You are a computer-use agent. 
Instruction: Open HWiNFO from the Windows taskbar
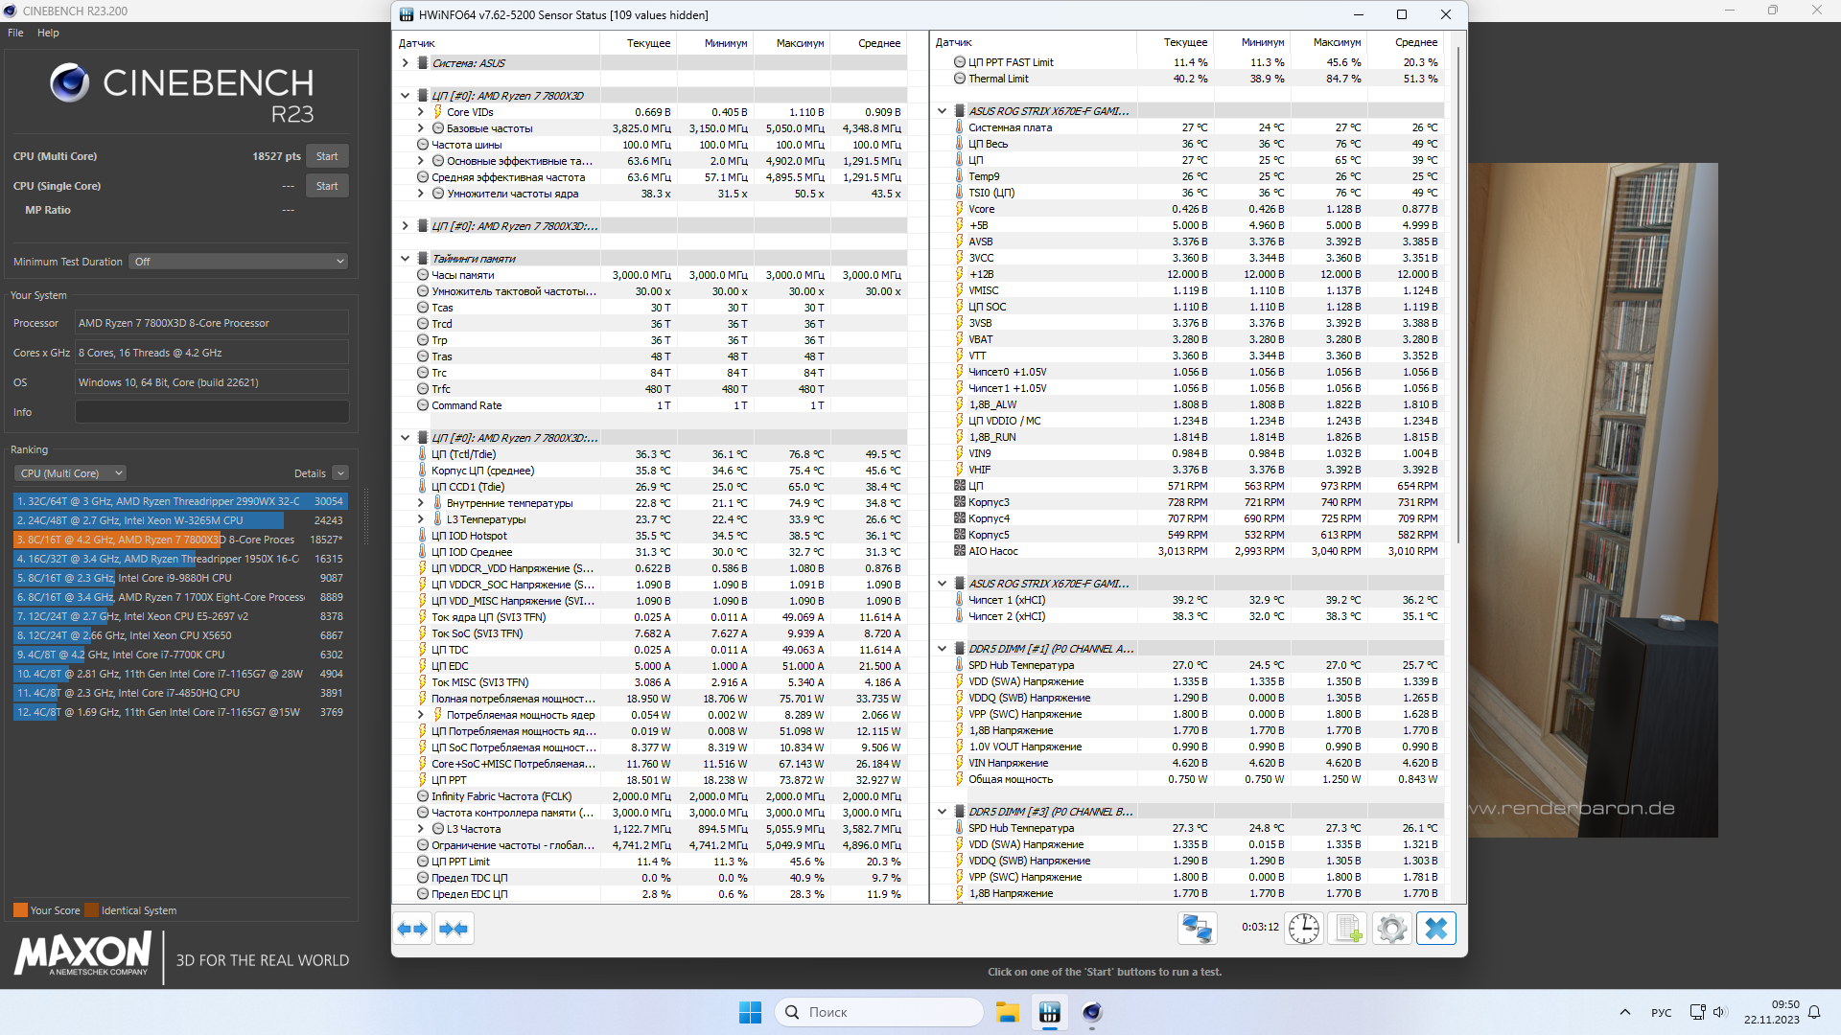(x=1050, y=1012)
